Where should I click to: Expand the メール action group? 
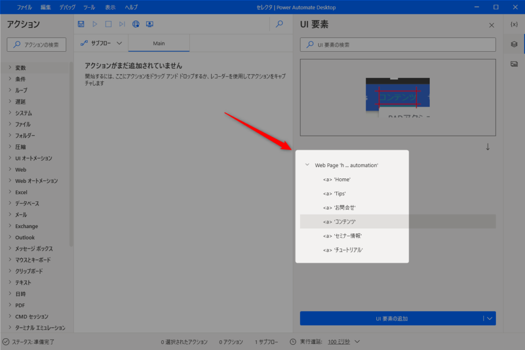click(x=10, y=215)
